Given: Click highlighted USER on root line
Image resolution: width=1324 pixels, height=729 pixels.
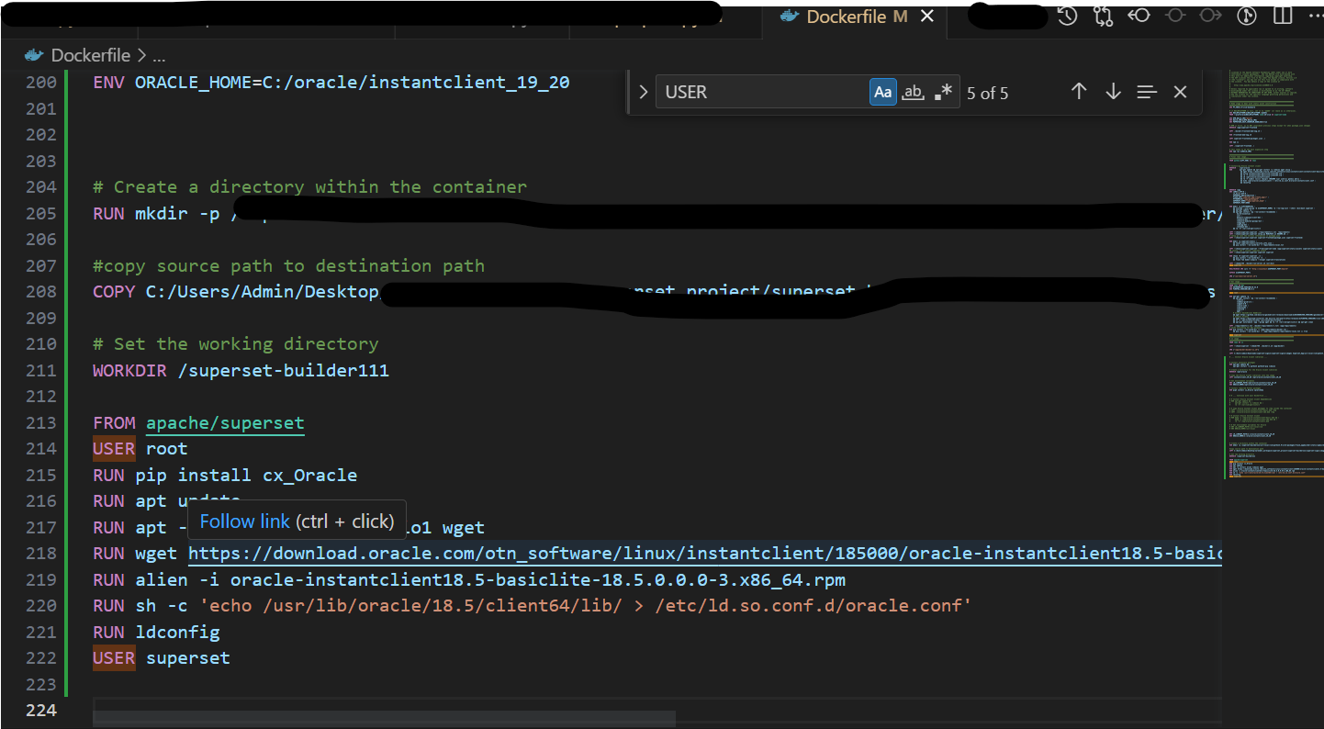Looking at the screenshot, I should (114, 449).
